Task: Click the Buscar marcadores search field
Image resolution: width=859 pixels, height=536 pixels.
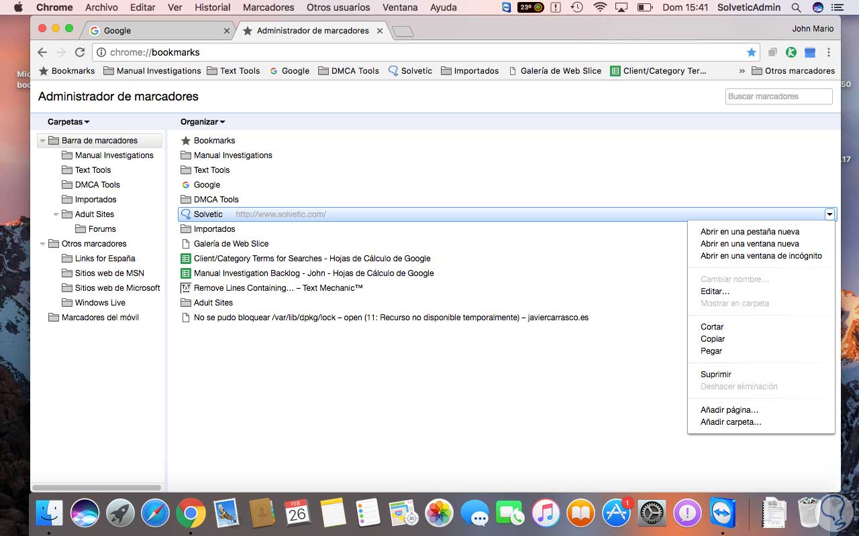Action: click(778, 96)
